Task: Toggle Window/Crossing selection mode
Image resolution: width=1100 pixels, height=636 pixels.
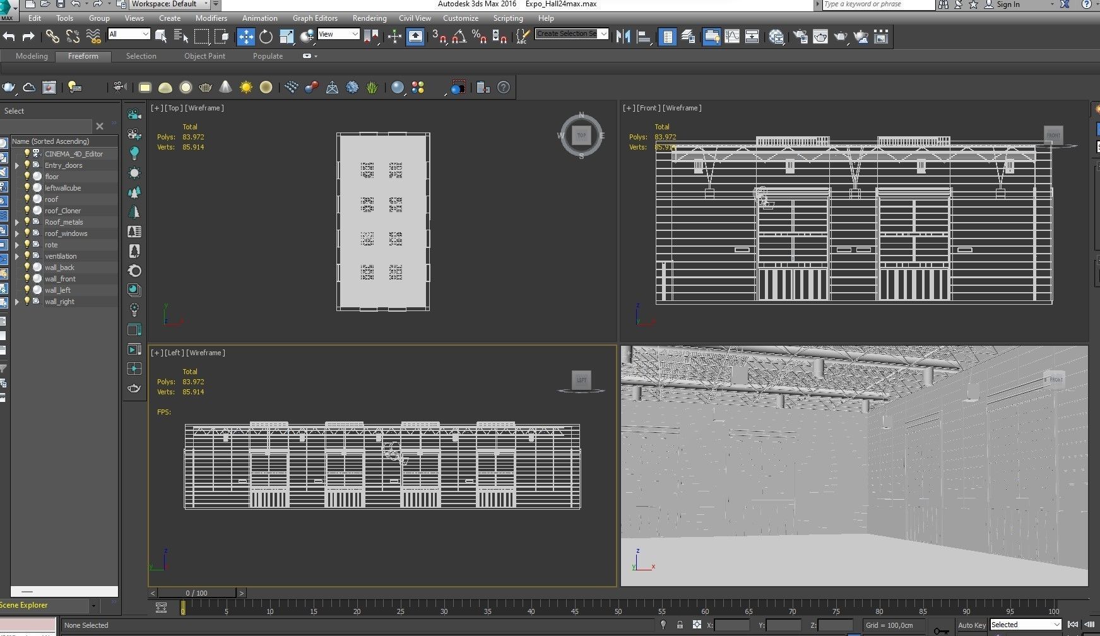Action: [x=222, y=37]
